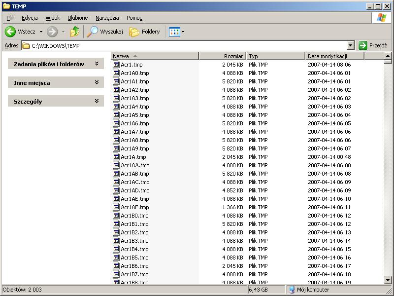Open the Plik menu

(x=10, y=18)
